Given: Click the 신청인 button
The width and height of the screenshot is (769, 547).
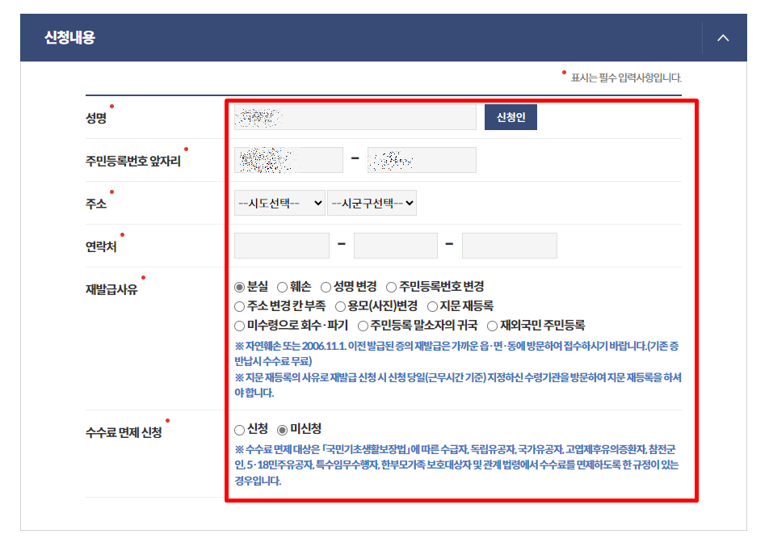Looking at the screenshot, I should 510,117.
